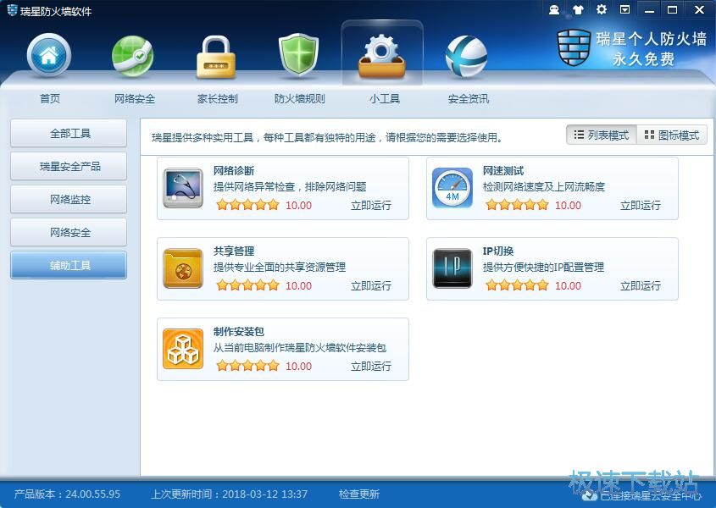Click the 网络诊断 title text
The width and height of the screenshot is (716, 508).
234,171
